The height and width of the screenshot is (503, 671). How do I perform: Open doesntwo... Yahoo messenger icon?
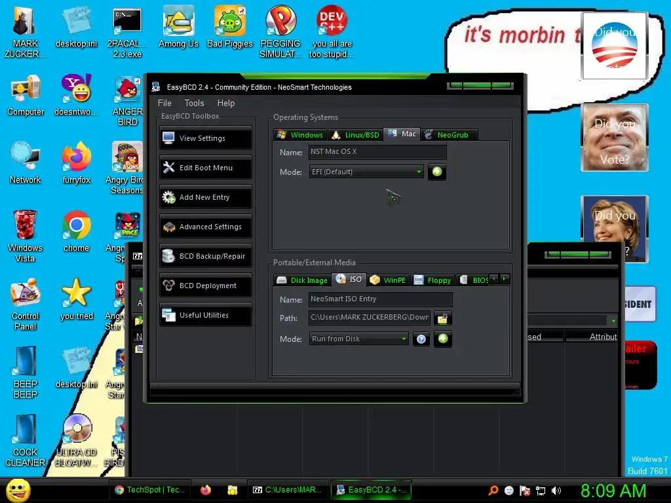[x=76, y=95]
